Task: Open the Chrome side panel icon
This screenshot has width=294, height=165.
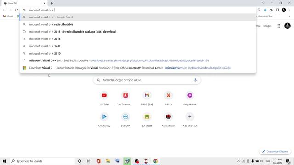Action: (277, 10)
